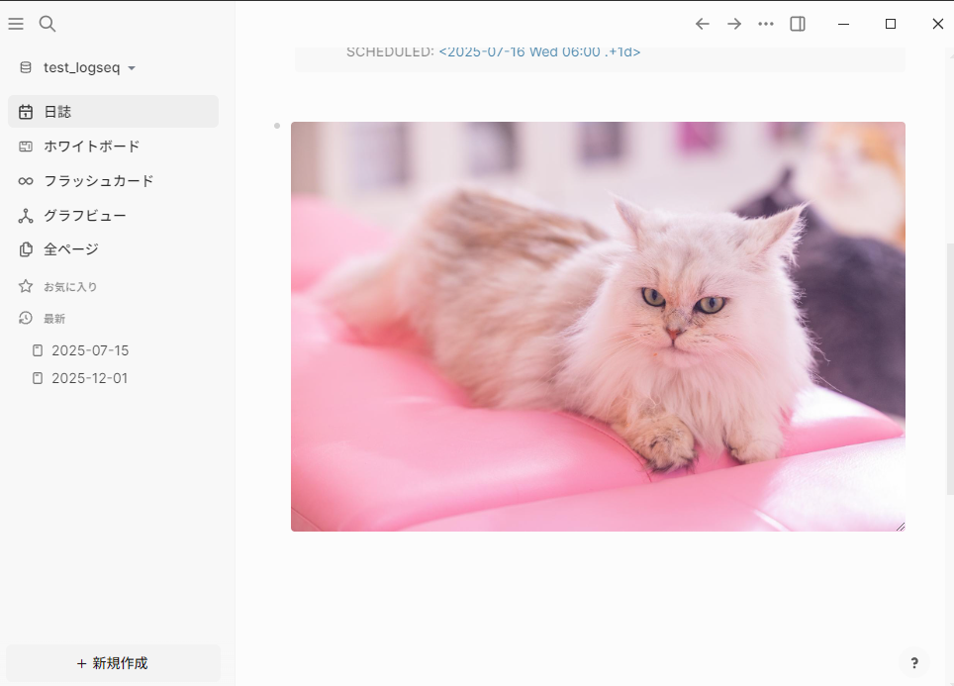Click the pages icon beside 全ページ
The image size is (954, 686).
[26, 249]
